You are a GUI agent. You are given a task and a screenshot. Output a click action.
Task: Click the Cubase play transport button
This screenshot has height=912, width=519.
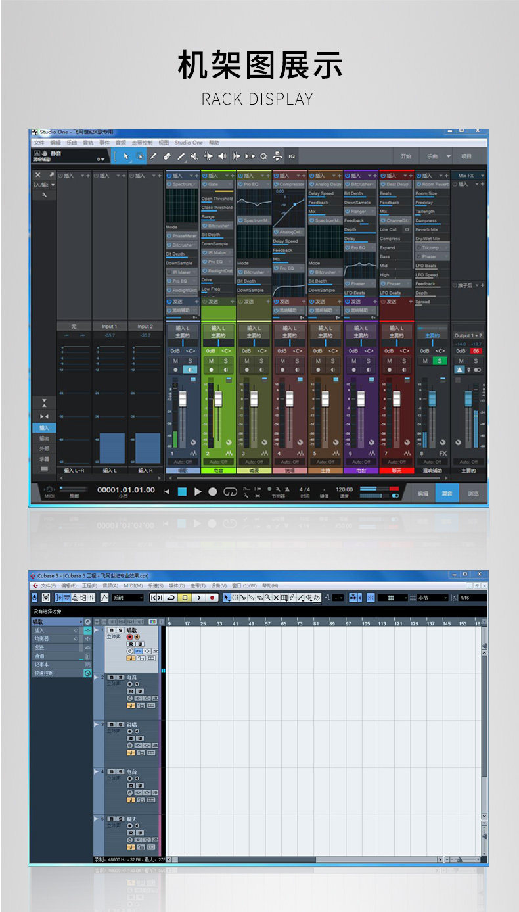tap(198, 598)
